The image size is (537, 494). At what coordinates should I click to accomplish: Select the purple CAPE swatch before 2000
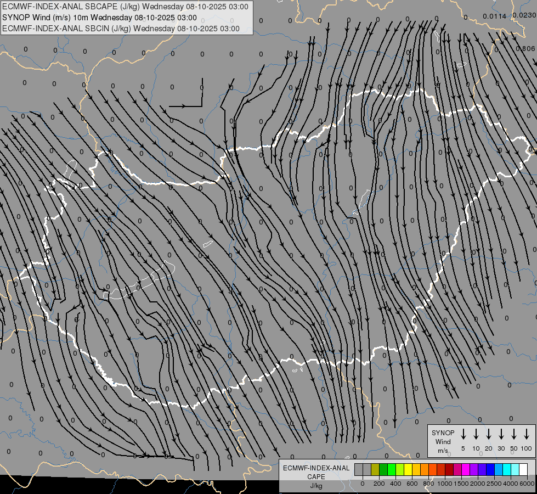tap(473, 469)
